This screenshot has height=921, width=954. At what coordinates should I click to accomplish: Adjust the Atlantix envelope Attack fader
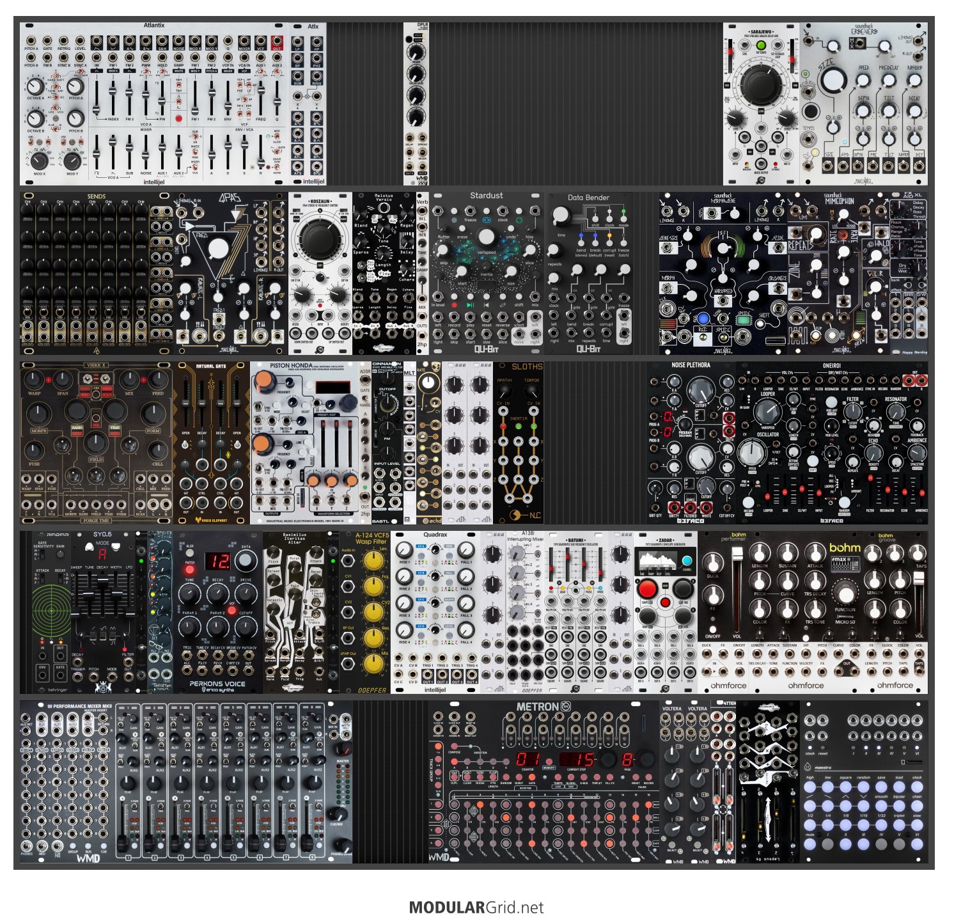click(212, 152)
